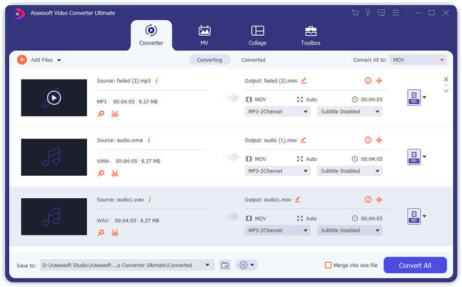This screenshot has height=287, width=462.
Task: Open the cut scissors for audio.wma
Action: point(114,173)
